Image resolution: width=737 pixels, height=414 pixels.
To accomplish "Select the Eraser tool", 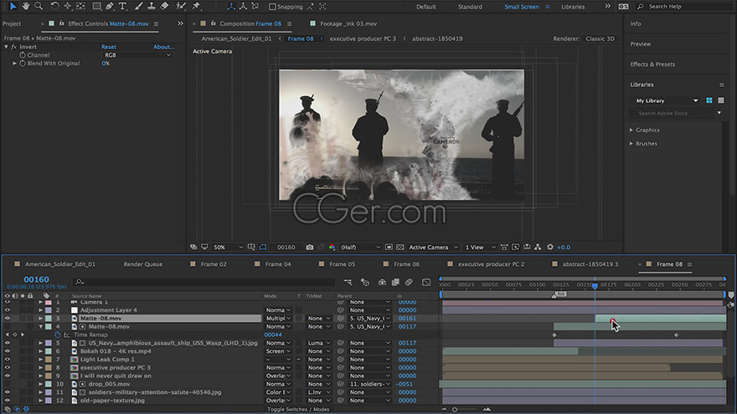I will pos(164,6).
